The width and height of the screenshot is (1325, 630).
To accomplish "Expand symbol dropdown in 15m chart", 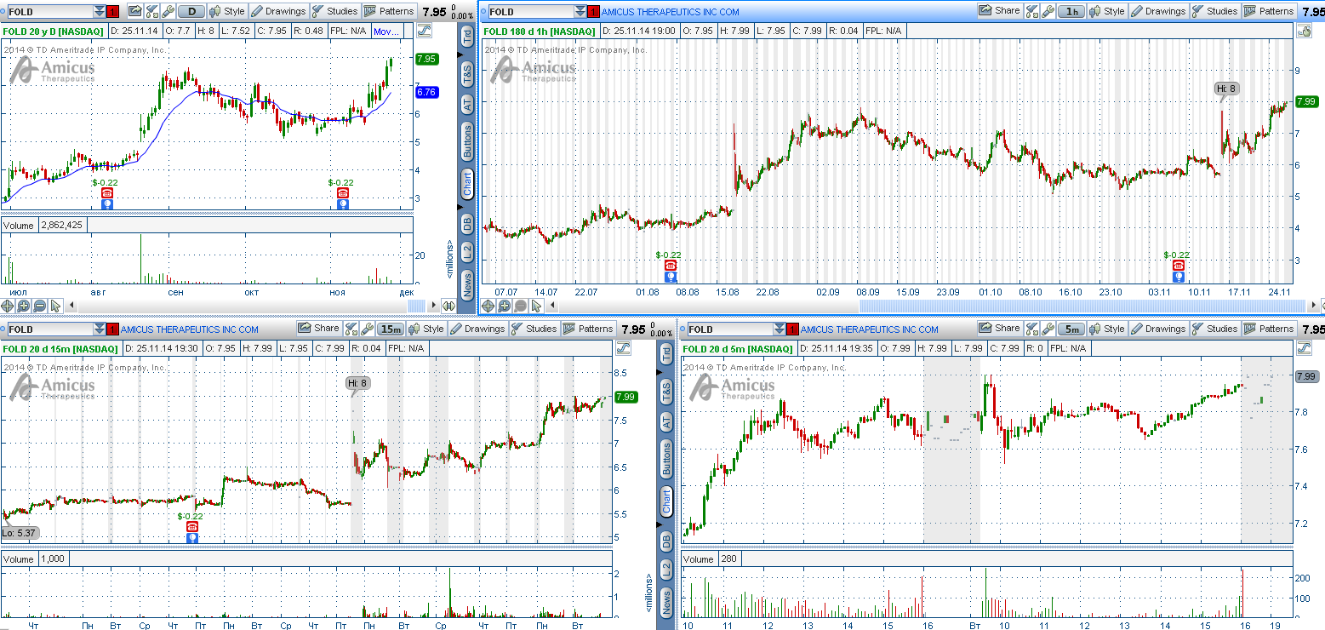I will click(x=100, y=329).
